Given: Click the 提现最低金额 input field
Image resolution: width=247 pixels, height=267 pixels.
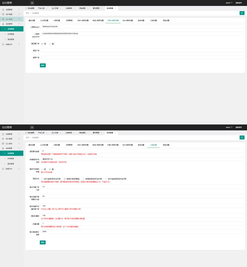Looking at the screenshot, I should pyautogui.click(x=142, y=151).
